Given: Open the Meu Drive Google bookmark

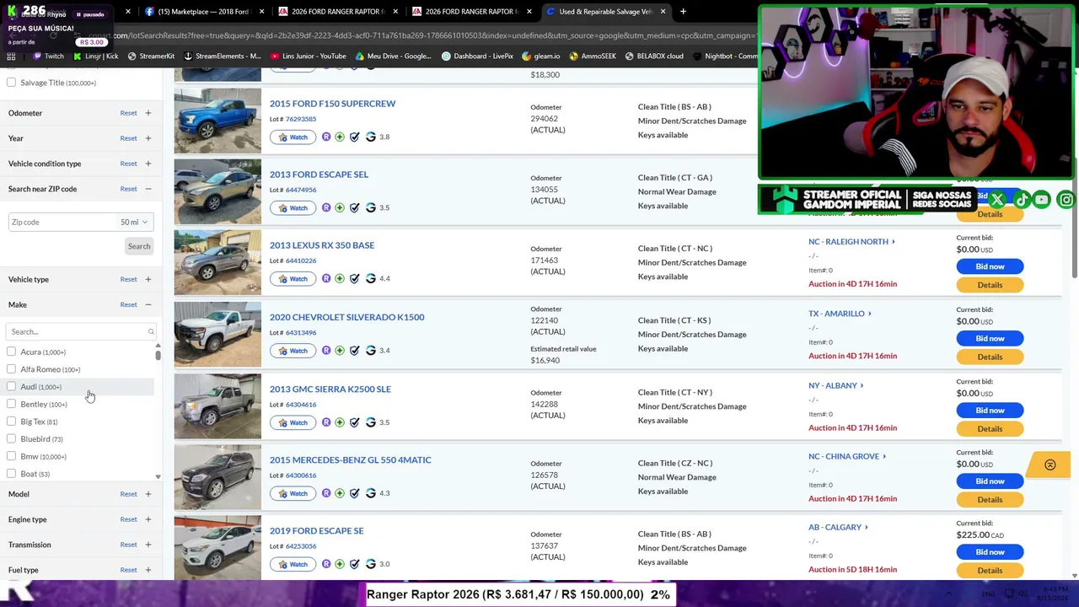Looking at the screenshot, I should 394,56.
